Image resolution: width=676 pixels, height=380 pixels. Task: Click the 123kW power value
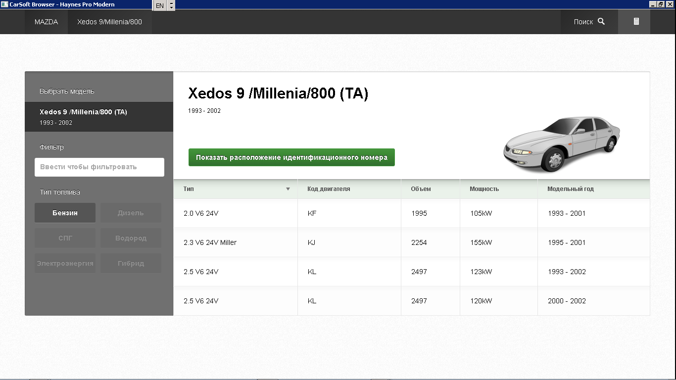(481, 272)
